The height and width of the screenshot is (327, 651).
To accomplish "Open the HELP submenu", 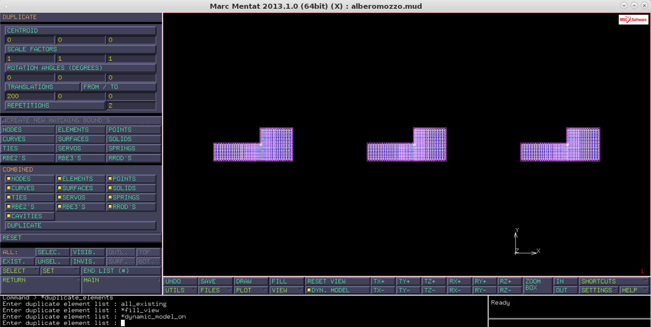I will [635, 290].
